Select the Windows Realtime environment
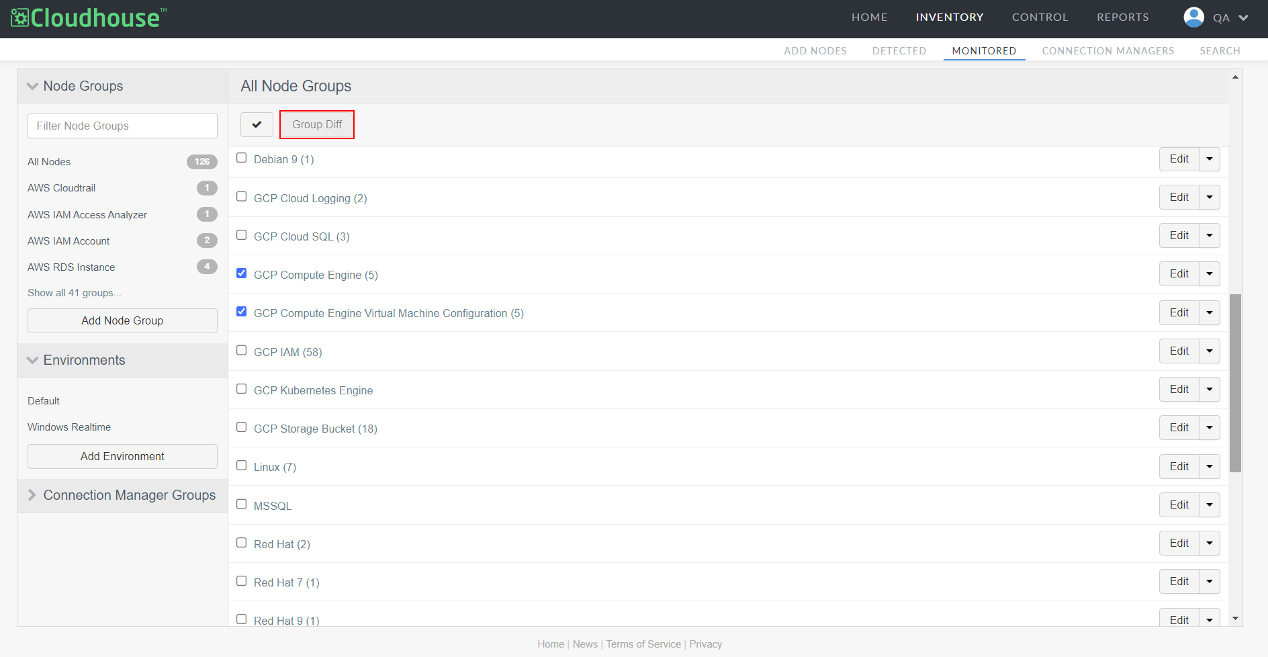The width and height of the screenshot is (1268, 657). tap(69, 427)
